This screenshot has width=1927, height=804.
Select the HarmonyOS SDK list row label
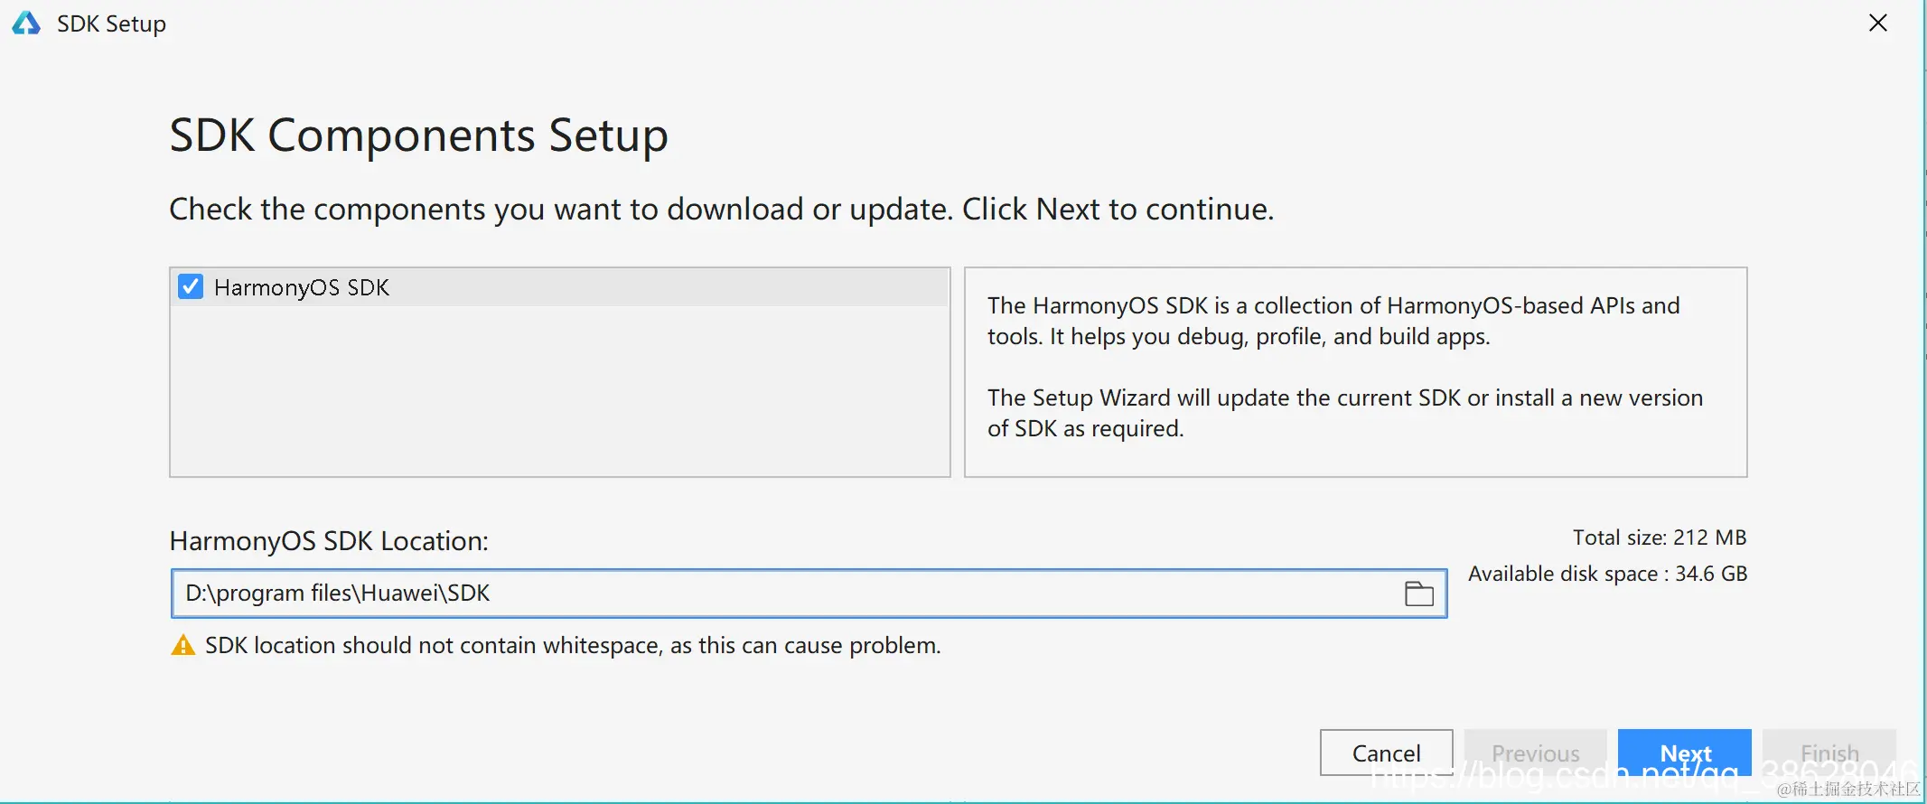pos(302,287)
